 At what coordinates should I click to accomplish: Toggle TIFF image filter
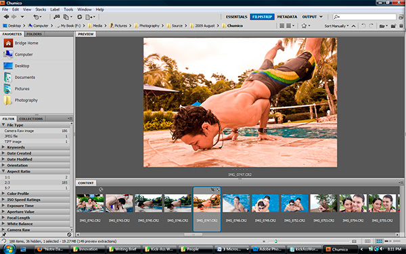pyautogui.click(x=35, y=142)
